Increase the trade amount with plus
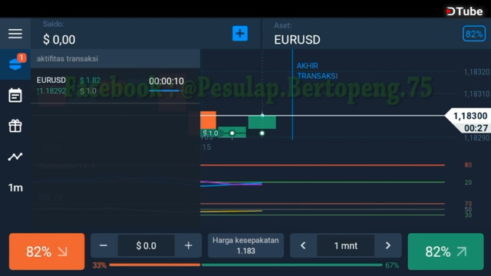This screenshot has width=491, height=276. [x=188, y=245]
